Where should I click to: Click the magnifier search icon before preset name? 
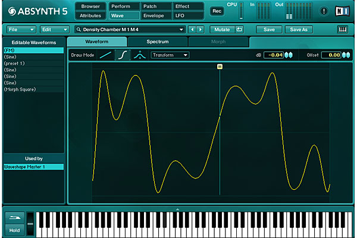point(79,30)
